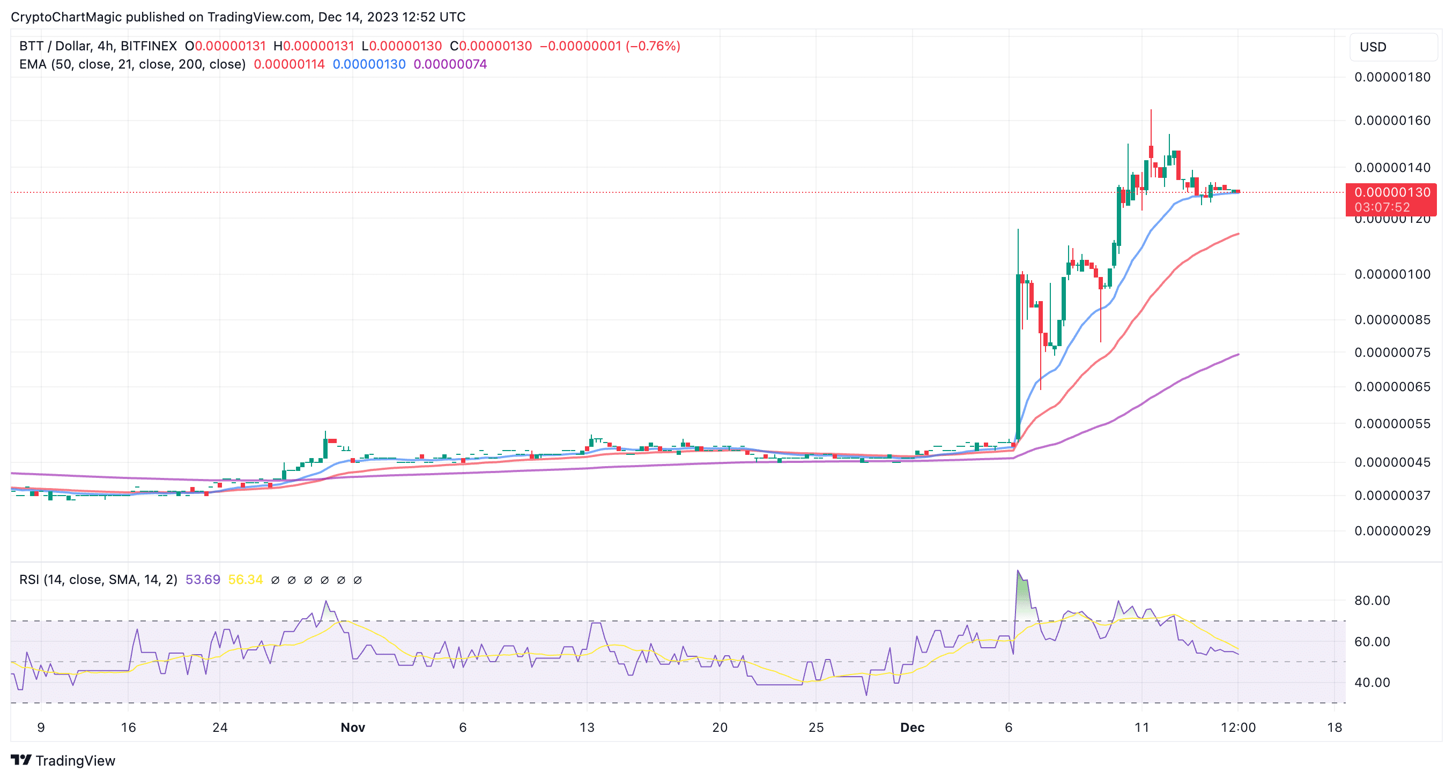The width and height of the screenshot is (1453, 779).
Task: Open the TradingView wordmark link
Action: click(x=75, y=760)
